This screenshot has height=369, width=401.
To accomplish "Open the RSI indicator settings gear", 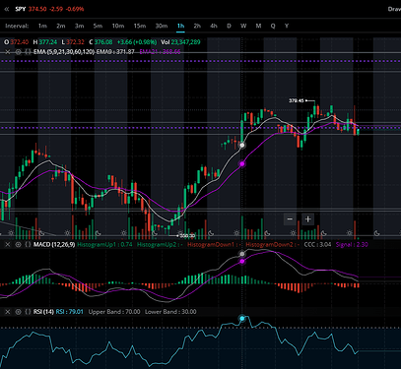I will point(19,312).
